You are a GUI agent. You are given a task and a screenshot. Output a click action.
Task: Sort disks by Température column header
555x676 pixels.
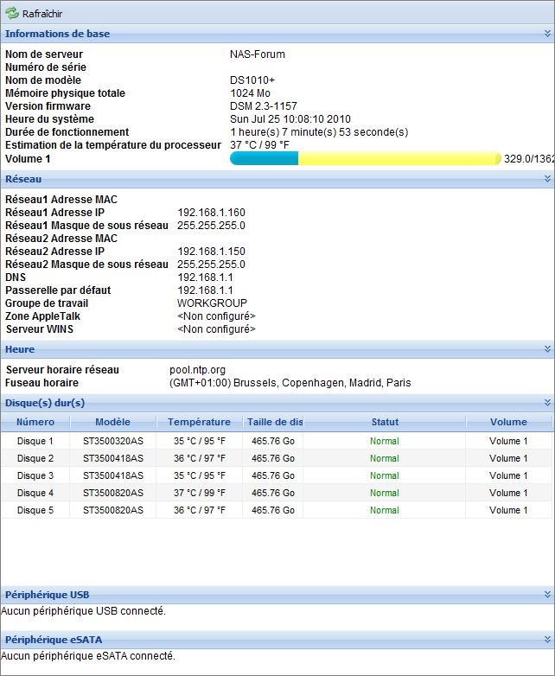pos(199,422)
